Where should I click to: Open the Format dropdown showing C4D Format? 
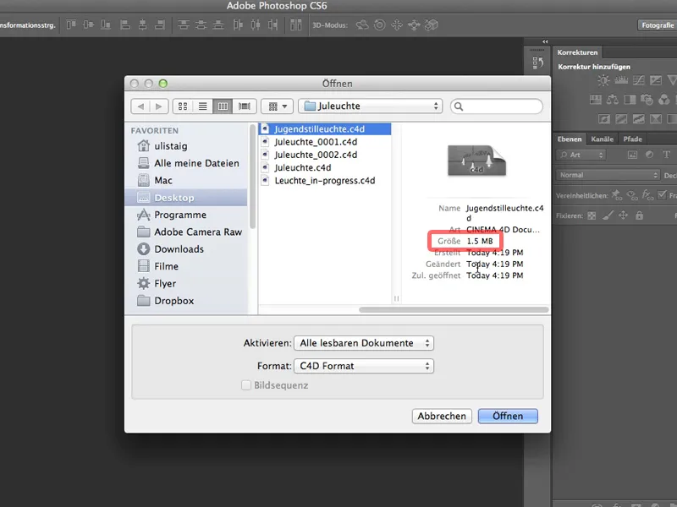click(x=364, y=366)
